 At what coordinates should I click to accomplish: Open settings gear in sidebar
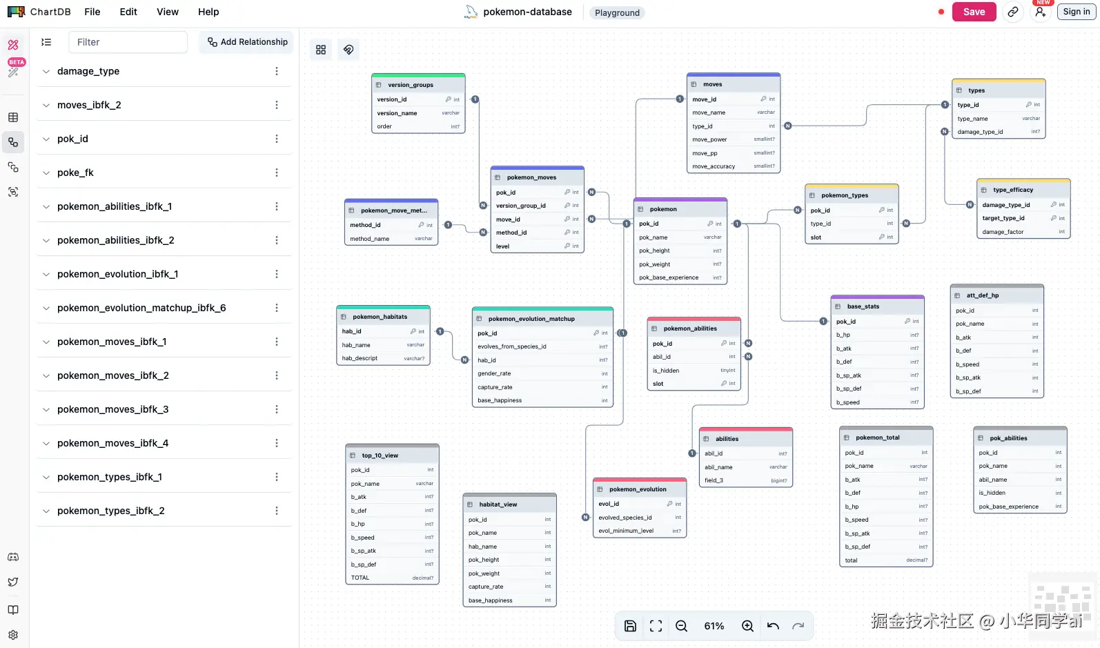tap(13, 635)
